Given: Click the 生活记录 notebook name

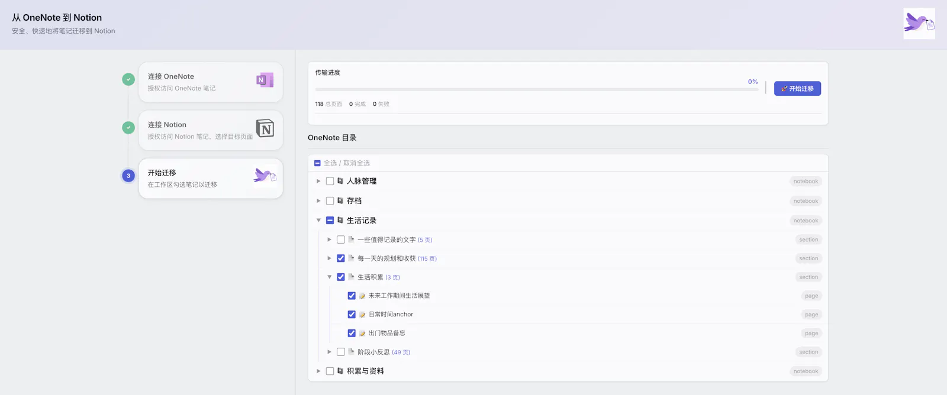Looking at the screenshot, I should [x=362, y=220].
